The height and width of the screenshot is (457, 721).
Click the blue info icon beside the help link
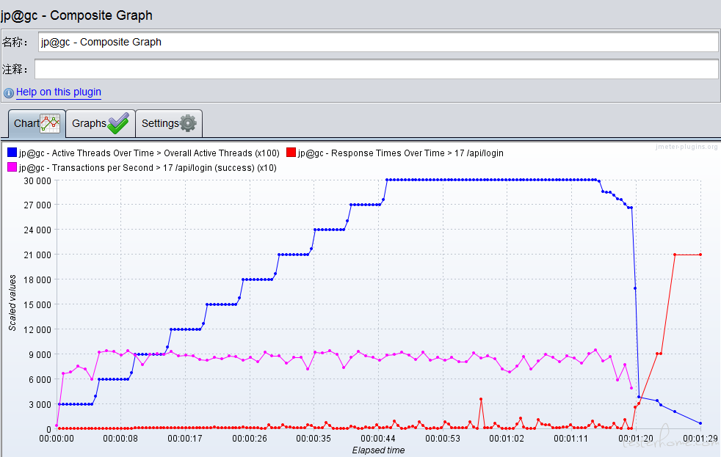[9, 93]
